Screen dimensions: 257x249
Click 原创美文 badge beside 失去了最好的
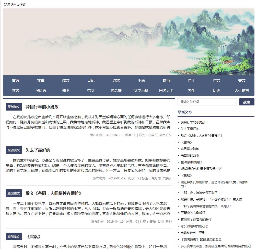14,150
